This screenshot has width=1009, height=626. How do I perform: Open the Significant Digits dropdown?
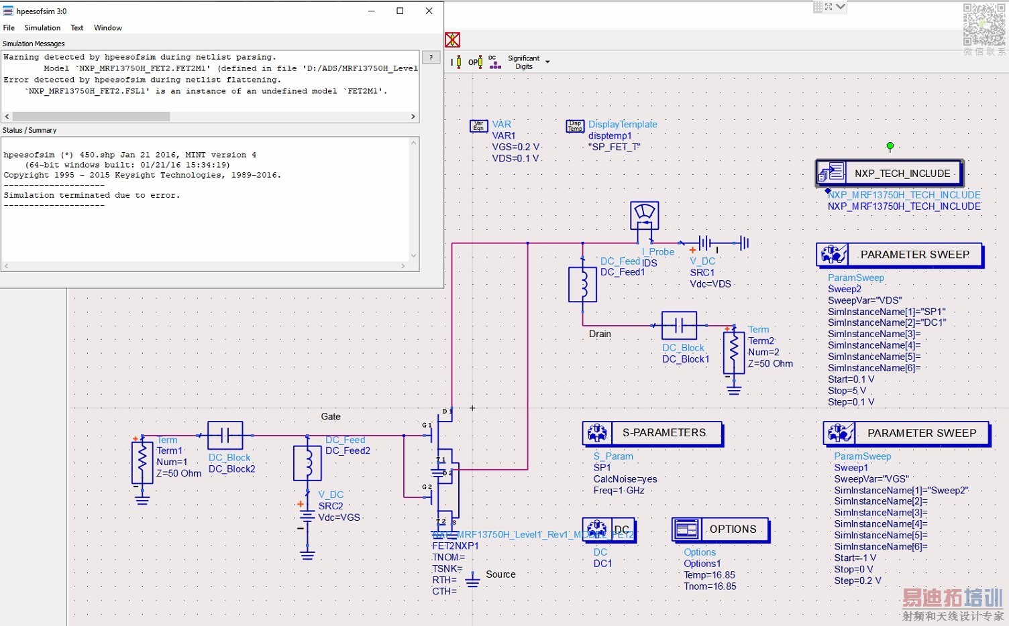pos(547,62)
